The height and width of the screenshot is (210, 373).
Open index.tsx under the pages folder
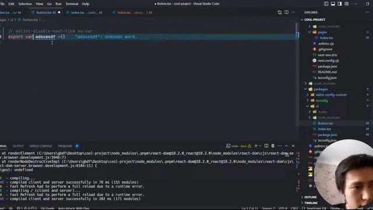(326, 38)
